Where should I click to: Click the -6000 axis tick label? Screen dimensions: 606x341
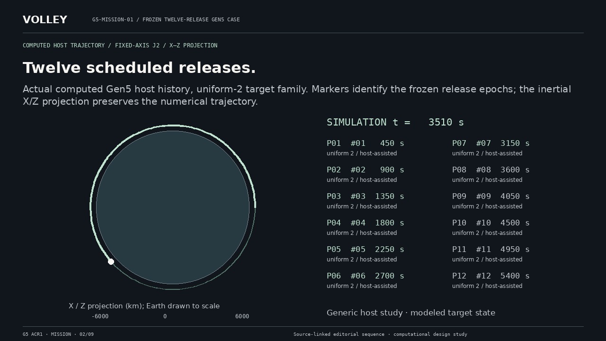coord(100,316)
